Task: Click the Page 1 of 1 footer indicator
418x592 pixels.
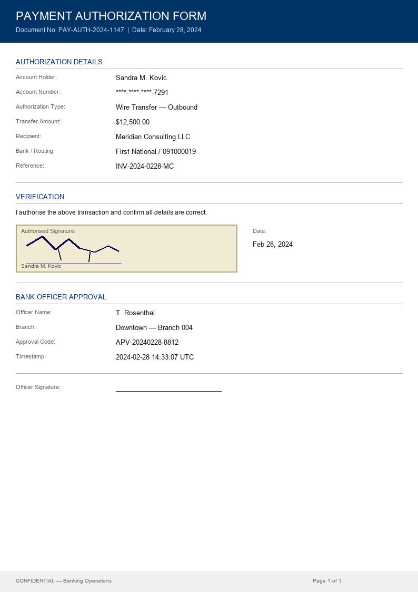Action: pyautogui.click(x=327, y=581)
